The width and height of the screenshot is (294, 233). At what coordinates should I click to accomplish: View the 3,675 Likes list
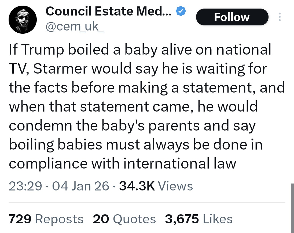199,219
